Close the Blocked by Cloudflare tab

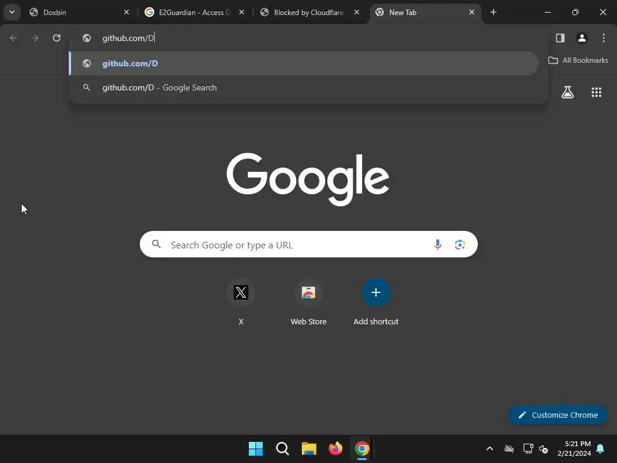pyautogui.click(x=357, y=12)
